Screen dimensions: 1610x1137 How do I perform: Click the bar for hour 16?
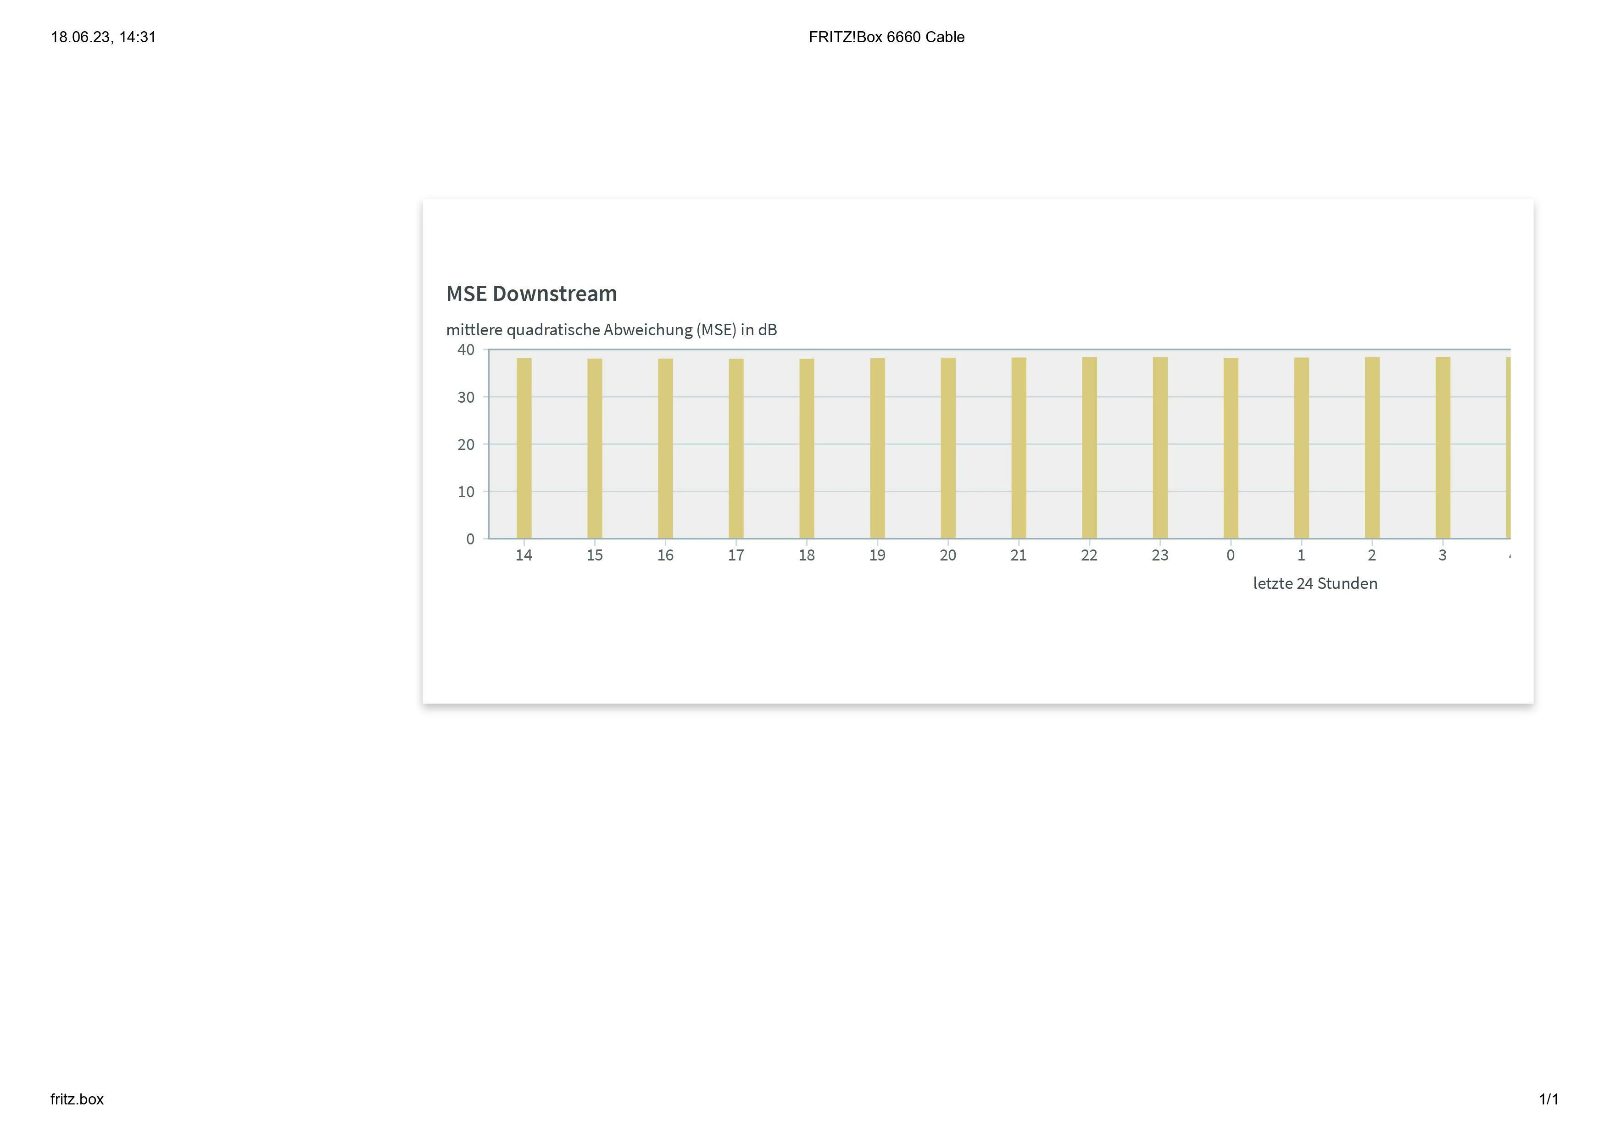click(665, 449)
